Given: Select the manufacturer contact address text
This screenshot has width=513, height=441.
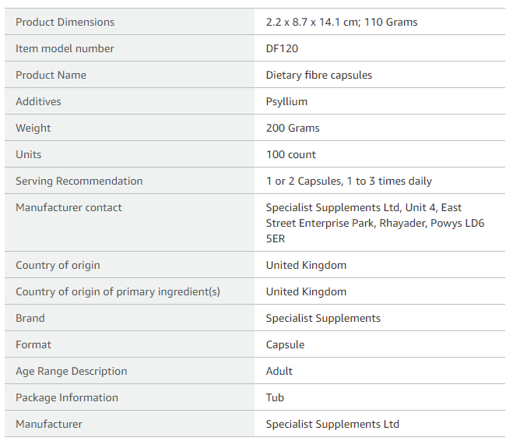Looking at the screenshot, I should pos(375,223).
